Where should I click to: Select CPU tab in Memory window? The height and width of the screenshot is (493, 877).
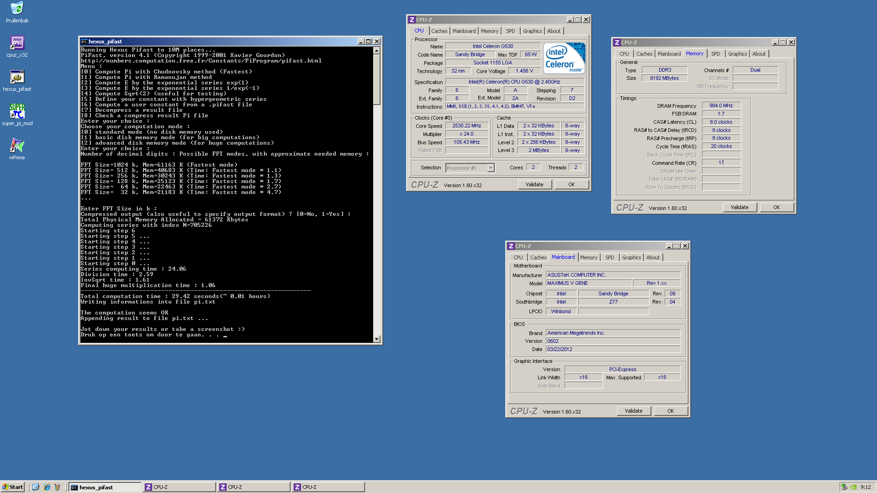624,54
